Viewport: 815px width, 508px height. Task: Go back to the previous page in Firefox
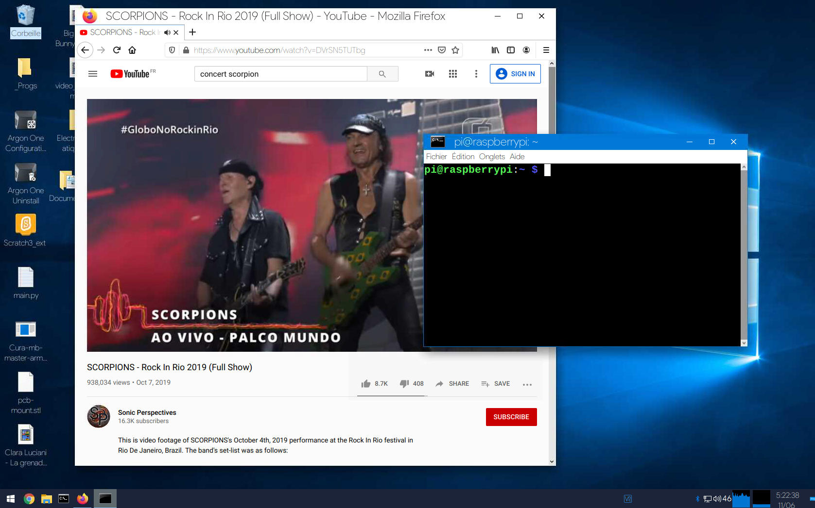pos(85,50)
